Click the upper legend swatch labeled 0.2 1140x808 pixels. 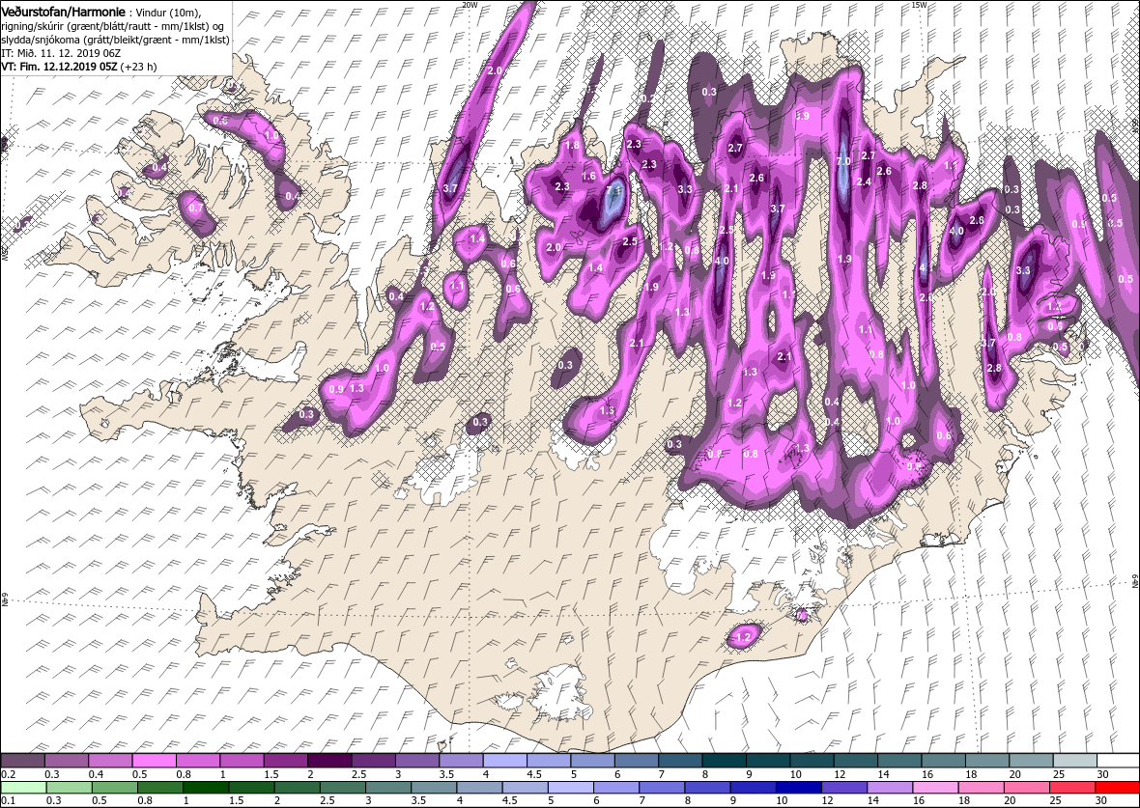pos(23,760)
